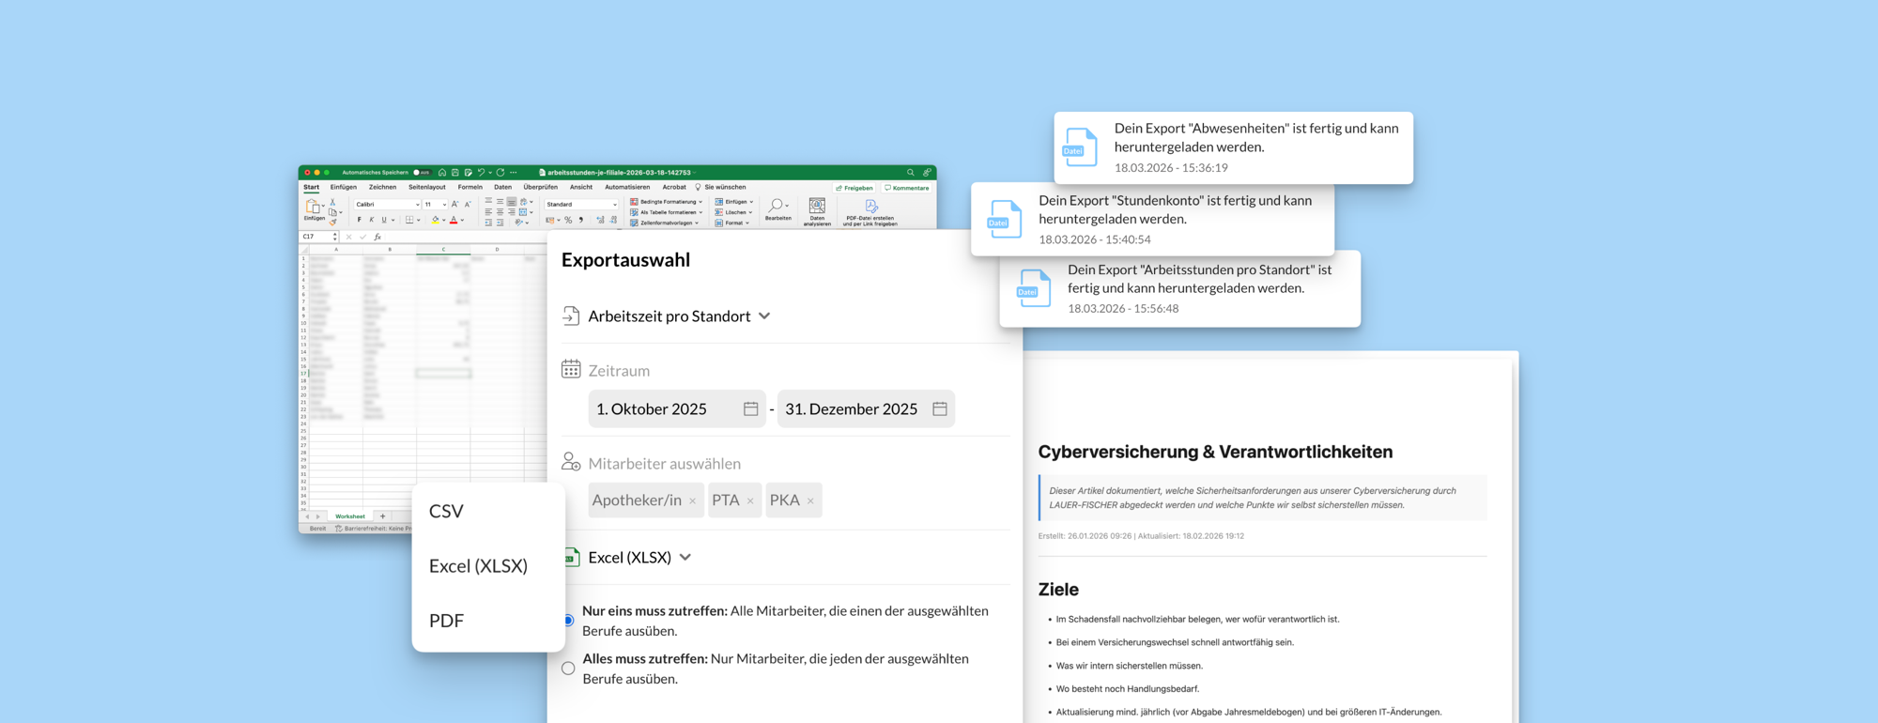Click the Excel title bar search icon
This screenshot has width=1878, height=723.
910,173
